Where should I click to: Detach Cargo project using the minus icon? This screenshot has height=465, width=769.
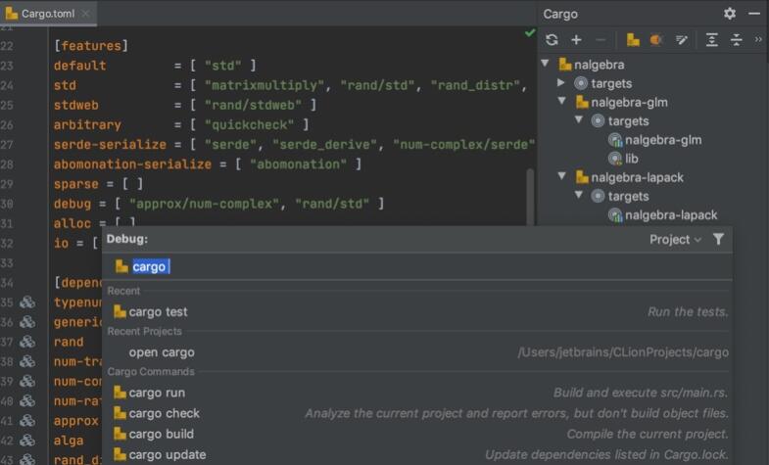click(601, 40)
